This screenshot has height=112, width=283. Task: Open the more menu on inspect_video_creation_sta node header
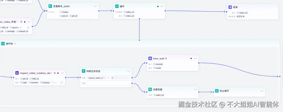coord(62,73)
